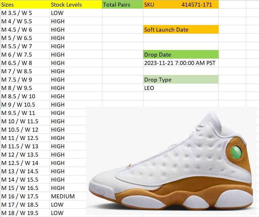Select the Sizes header cell
Viewport: 259px width, 217px height.
(x=25, y=5)
